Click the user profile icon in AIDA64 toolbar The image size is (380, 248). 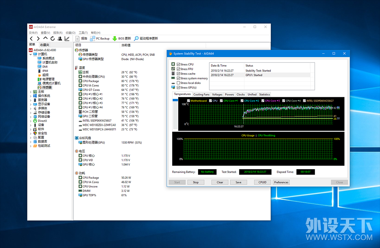60,38
